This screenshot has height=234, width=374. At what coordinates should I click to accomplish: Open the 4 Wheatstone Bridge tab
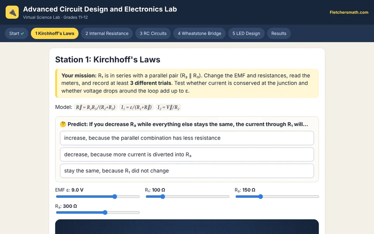(x=199, y=34)
